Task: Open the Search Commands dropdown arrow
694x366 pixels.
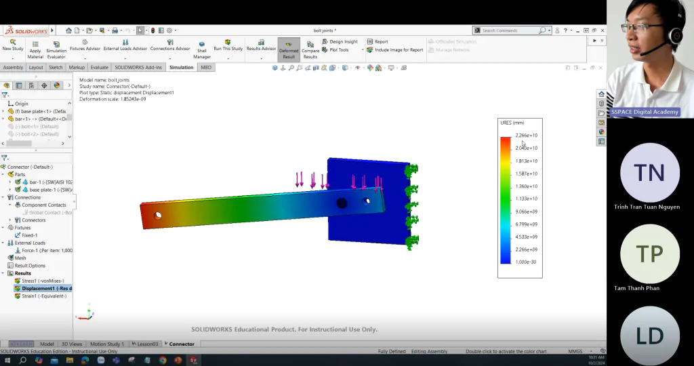Action: pyautogui.click(x=549, y=30)
